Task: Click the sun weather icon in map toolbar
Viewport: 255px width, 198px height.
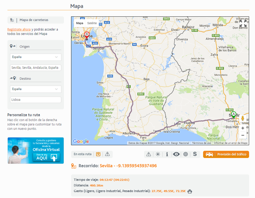Action: [x=158, y=154]
